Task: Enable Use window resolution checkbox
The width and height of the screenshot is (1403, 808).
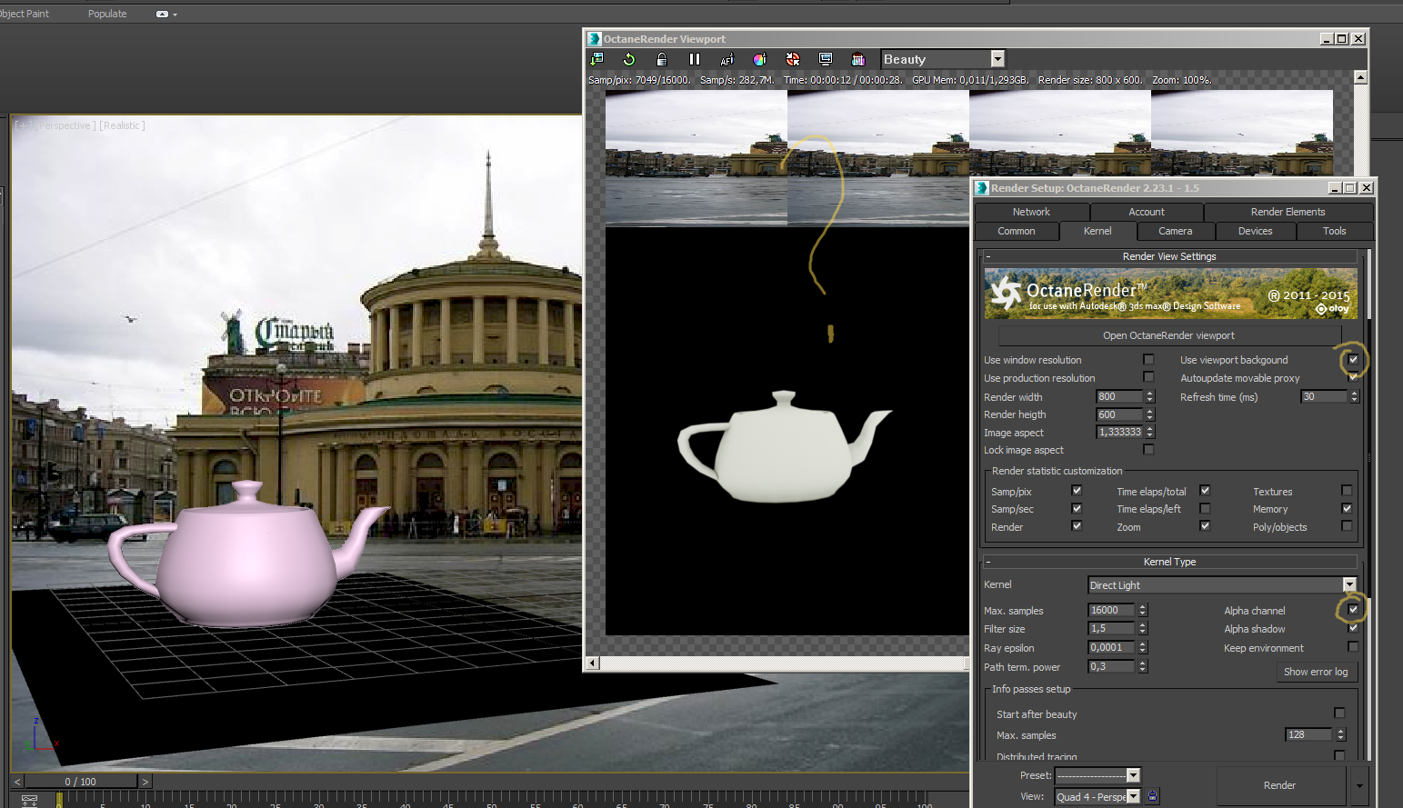Action: point(1148,360)
